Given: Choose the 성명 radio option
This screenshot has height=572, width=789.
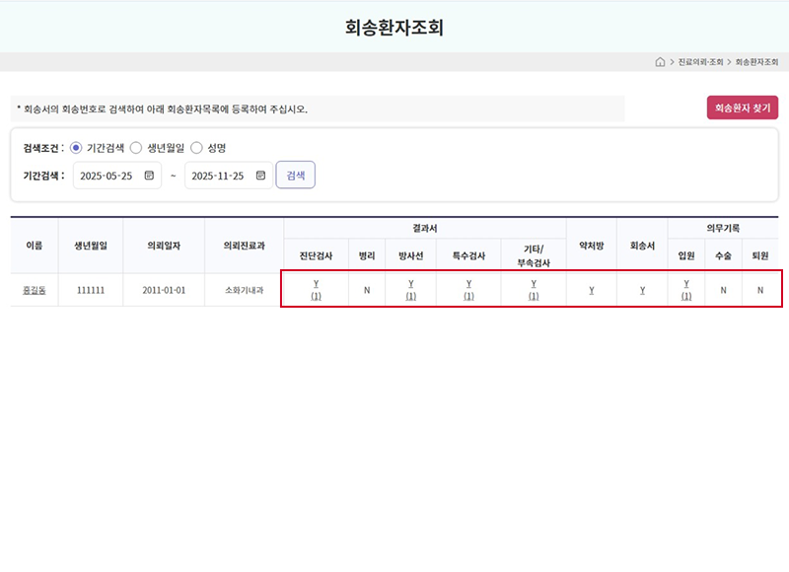Looking at the screenshot, I should pyautogui.click(x=196, y=148).
